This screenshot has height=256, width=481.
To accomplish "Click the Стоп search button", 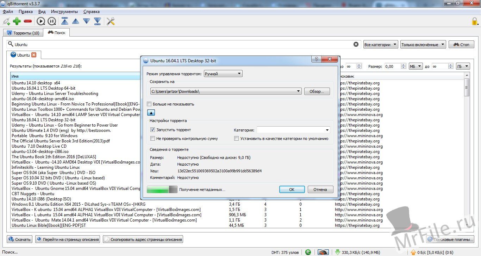I will click(461, 45).
